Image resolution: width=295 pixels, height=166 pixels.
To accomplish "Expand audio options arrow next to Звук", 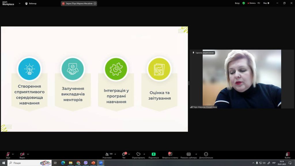I will pyautogui.click(x=13, y=154).
